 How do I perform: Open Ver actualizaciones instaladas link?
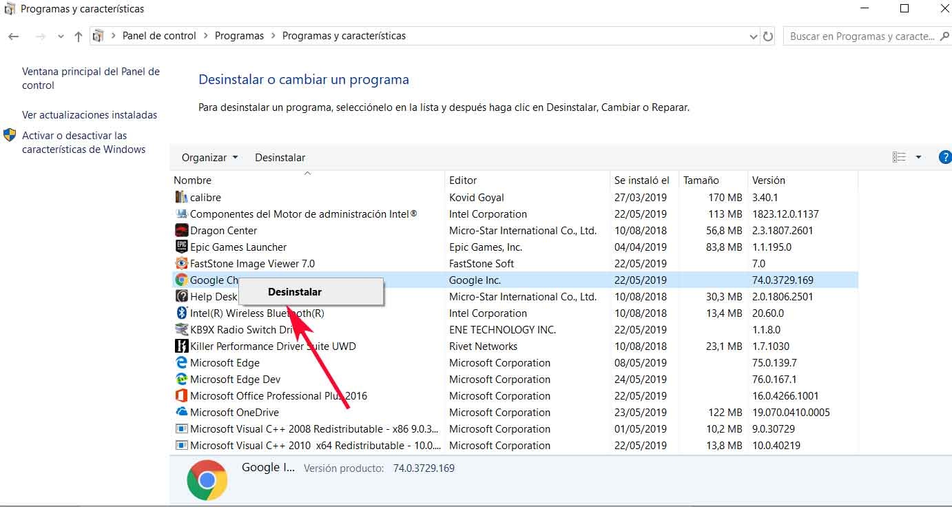coord(90,115)
